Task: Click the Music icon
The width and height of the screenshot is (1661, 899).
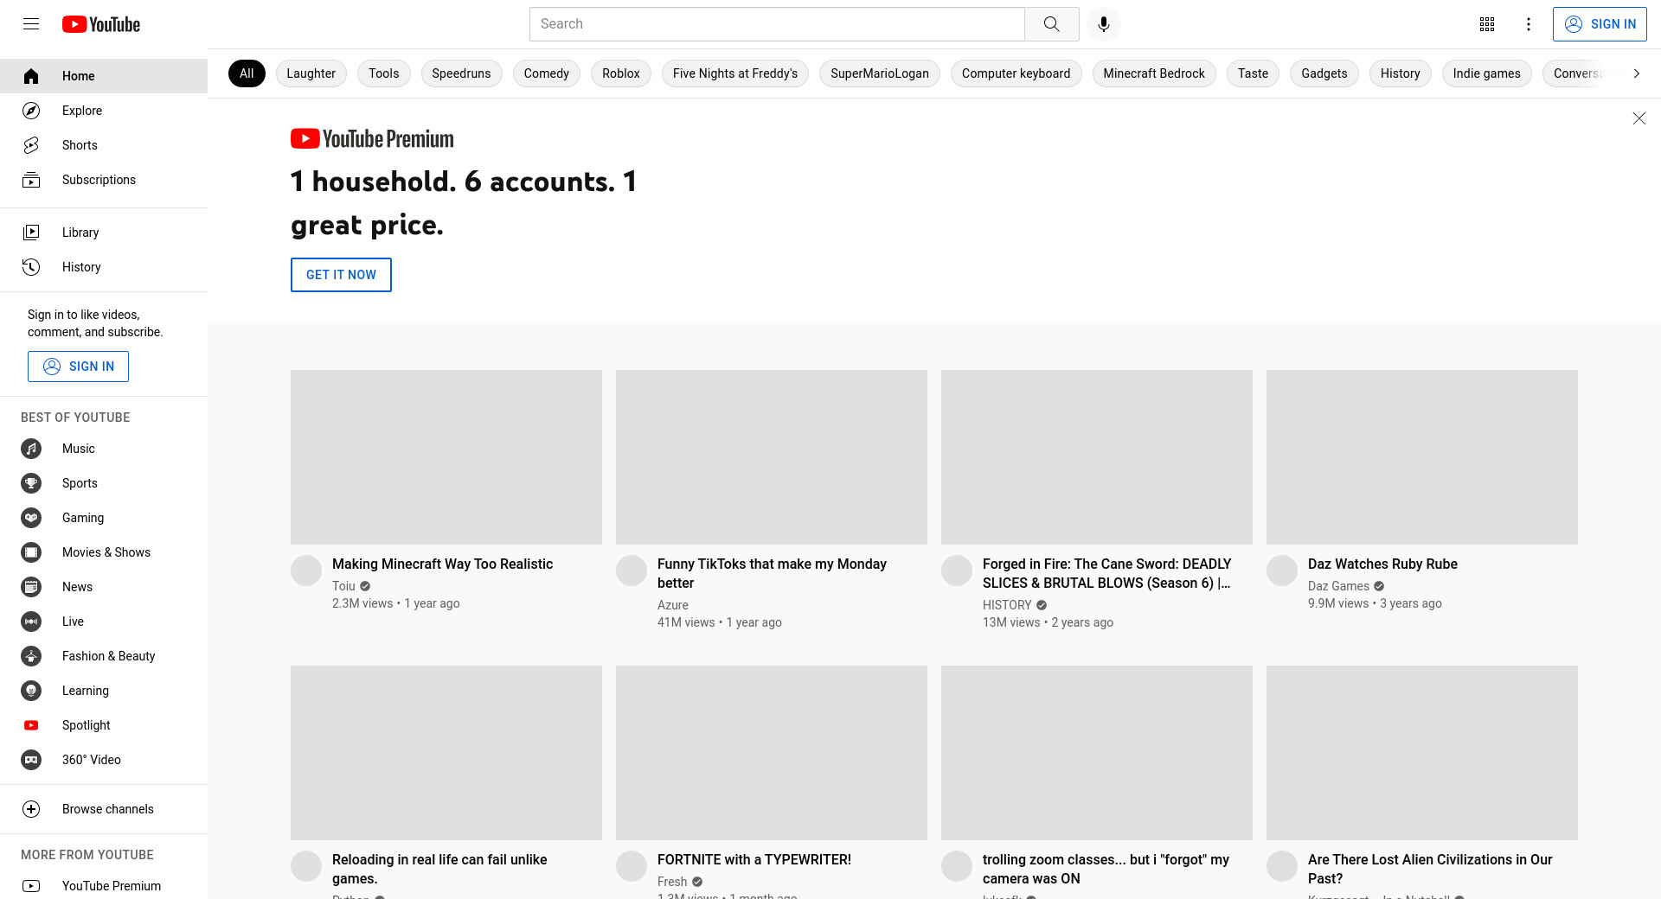Action: [x=31, y=449]
